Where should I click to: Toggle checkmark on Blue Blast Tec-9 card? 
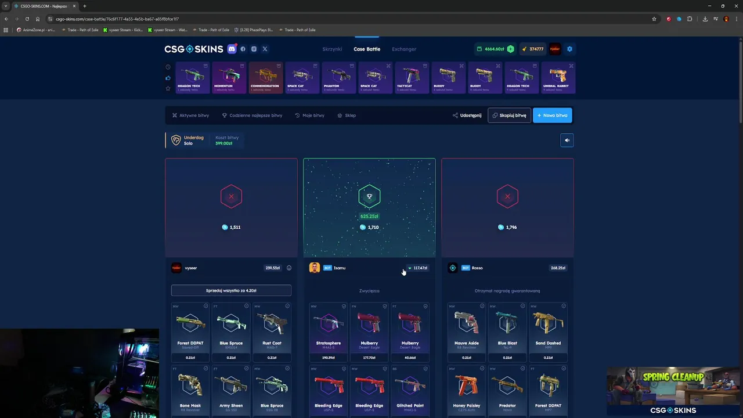point(522,306)
